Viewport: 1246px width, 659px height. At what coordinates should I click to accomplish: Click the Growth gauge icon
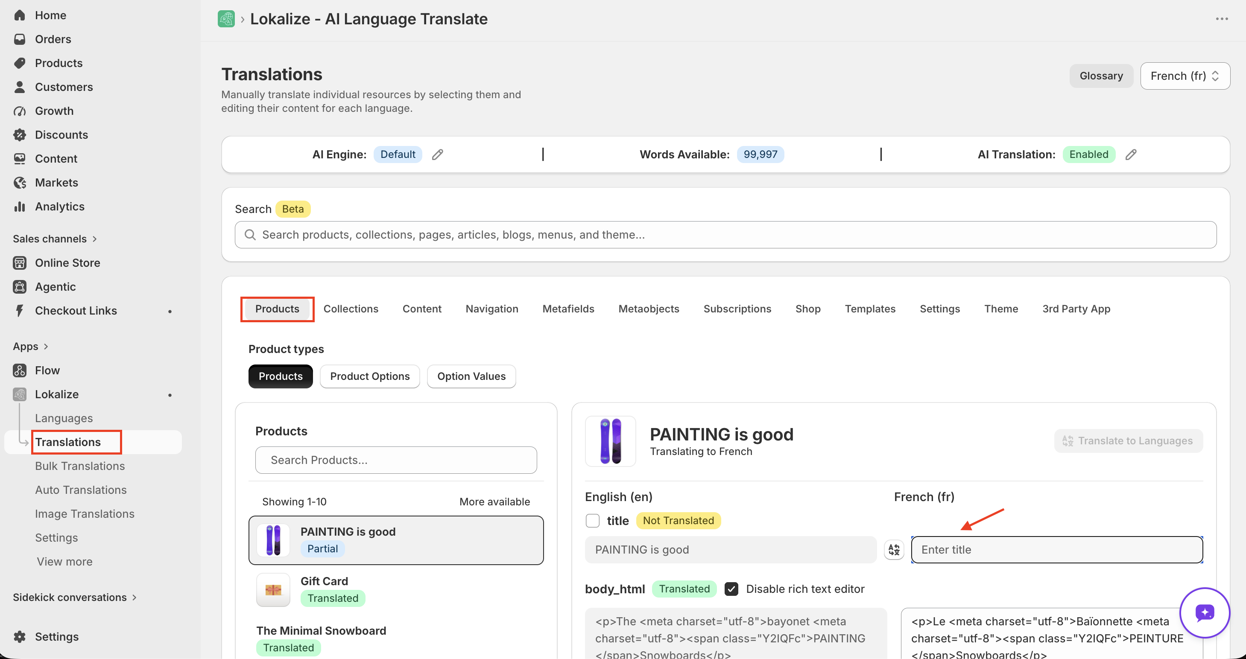coord(20,111)
